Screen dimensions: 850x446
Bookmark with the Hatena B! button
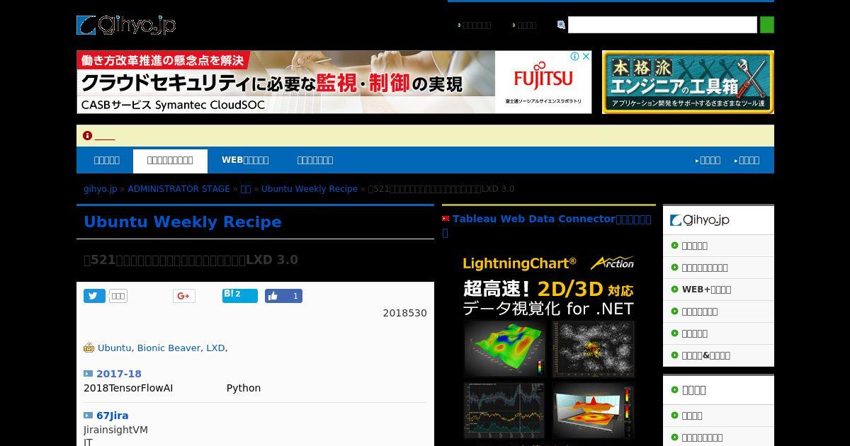pyautogui.click(x=240, y=296)
